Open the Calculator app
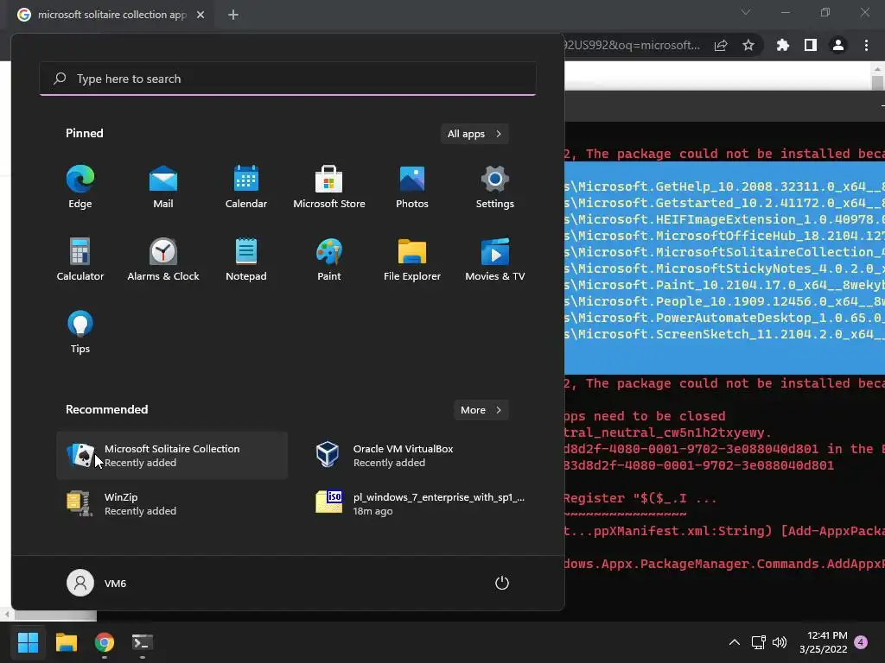The height and width of the screenshot is (663, 885). (80, 259)
